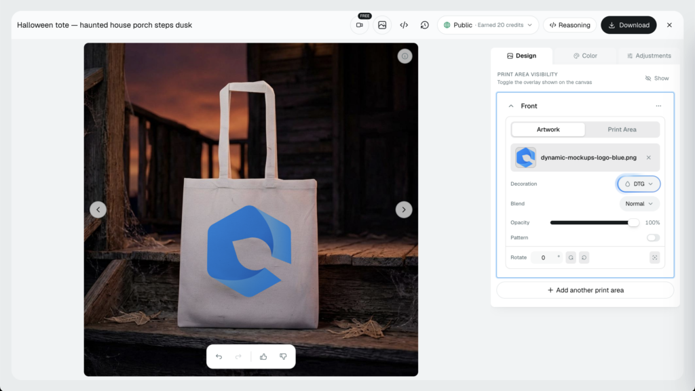695x391 pixels.
Task: Switch to the Design tab
Action: [522, 56]
